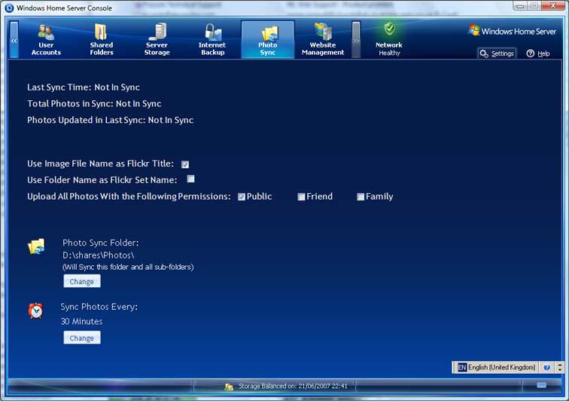Click the Total Photos in Sync line
The height and width of the screenshot is (401, 569).
pos(94,103)
